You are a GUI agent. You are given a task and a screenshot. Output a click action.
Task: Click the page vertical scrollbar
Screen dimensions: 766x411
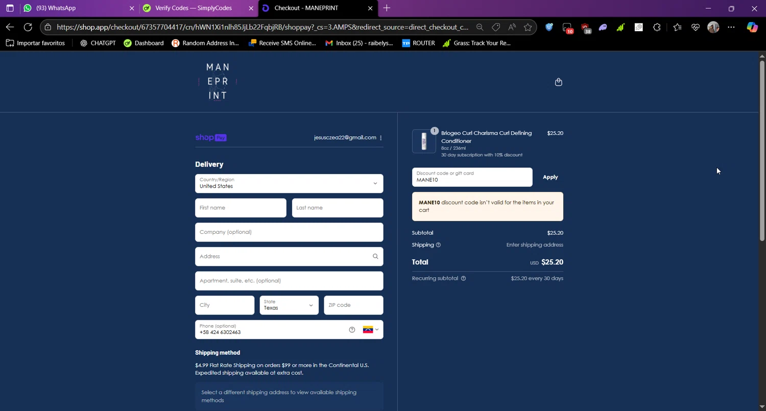point(762,151)
